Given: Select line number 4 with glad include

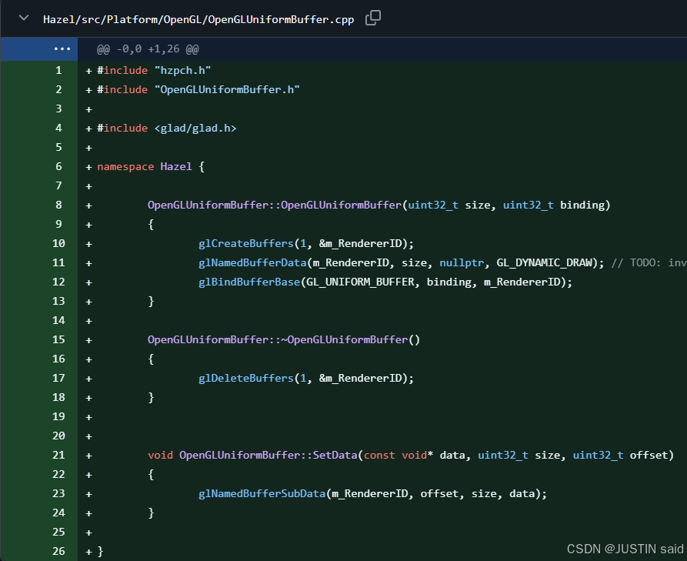Looking at the screenshot, I should click(58, 129).
